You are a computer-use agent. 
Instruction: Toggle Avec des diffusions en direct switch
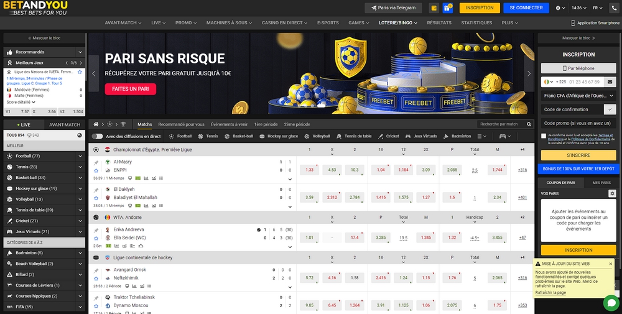click(x=97, y=136)
